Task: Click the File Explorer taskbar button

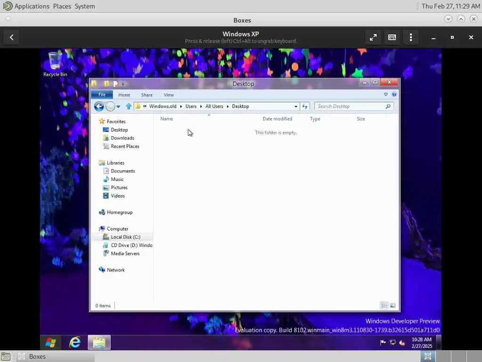Action: [99, 342]
